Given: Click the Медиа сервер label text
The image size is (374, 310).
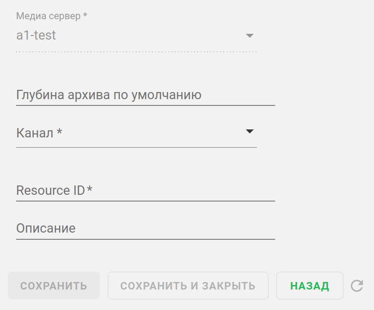Looking at the screenshot, I should coord(49,16).
